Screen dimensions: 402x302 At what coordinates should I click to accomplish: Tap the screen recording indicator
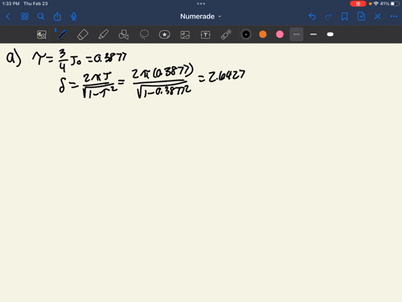click(358, 3)
